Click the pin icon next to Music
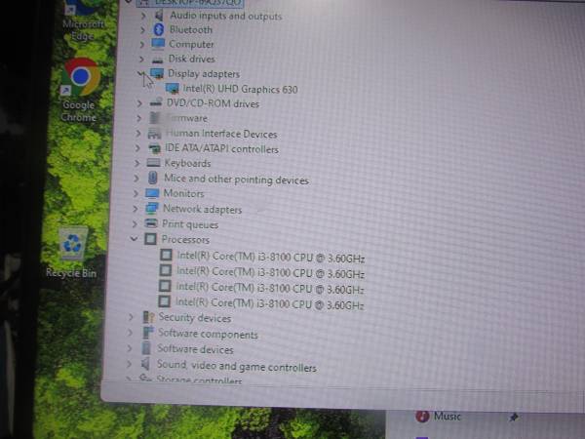The image size is (585, 439). [514, 417]
